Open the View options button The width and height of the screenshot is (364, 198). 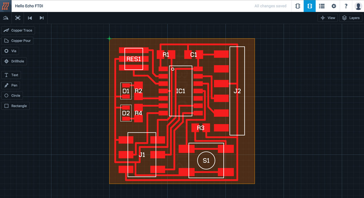coord(327,18)
